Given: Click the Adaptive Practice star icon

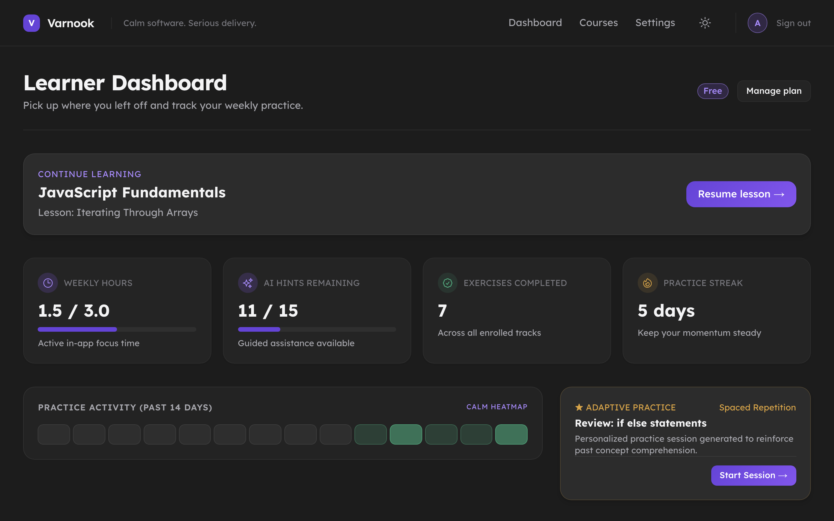Looking at the screenshot, I should point(579,407).
